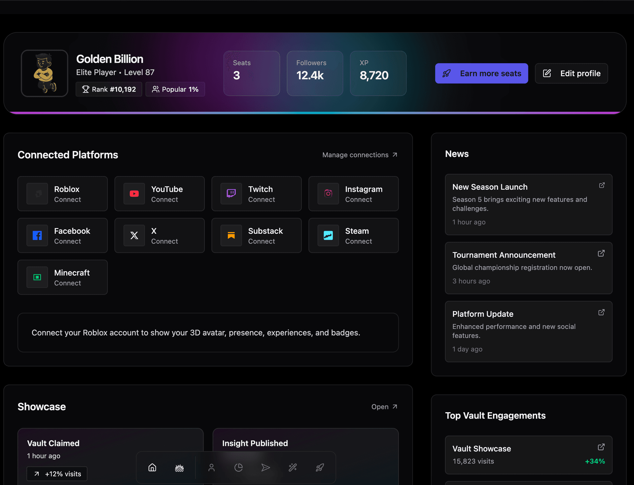634x485 pixels.
Task: Open the Manage connections link
Action: pos(360,155)
